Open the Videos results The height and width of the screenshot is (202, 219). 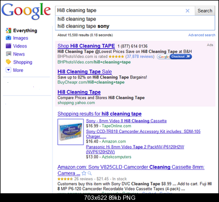point(20,46)
